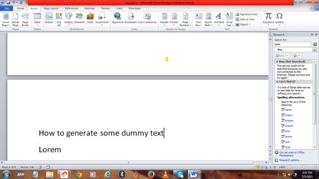
Task: Open the Windows Start button
Action: 6,175
